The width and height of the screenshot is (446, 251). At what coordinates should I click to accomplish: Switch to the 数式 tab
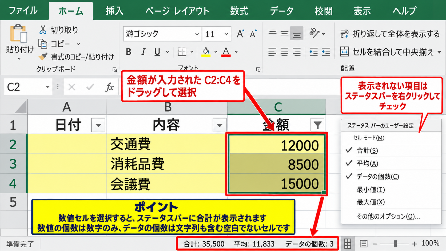click(x=239, y=11)
